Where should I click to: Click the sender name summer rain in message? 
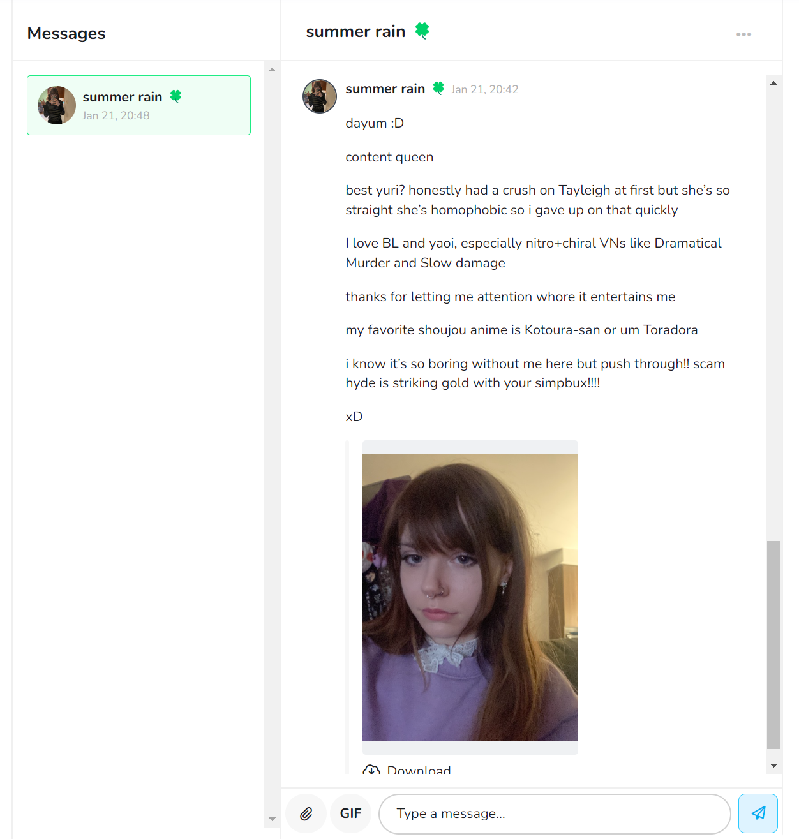click(x=385, y=89)
